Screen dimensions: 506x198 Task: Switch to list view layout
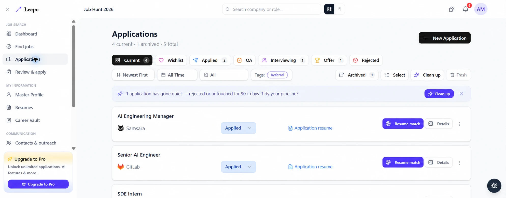click(329, 9)
